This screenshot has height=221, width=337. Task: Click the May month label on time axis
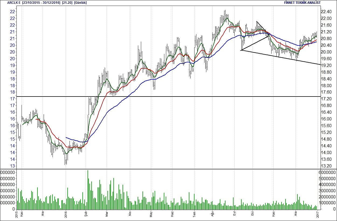tap(151, 214)
